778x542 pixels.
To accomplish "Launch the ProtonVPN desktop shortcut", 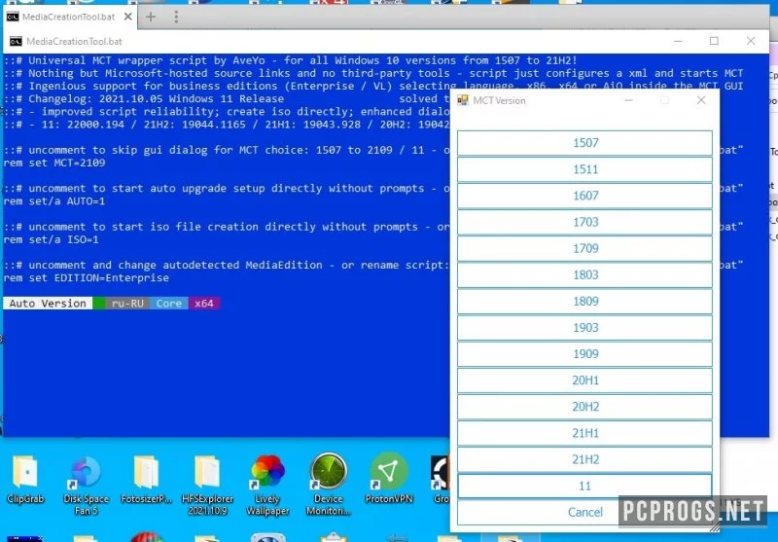I will 389,479.
